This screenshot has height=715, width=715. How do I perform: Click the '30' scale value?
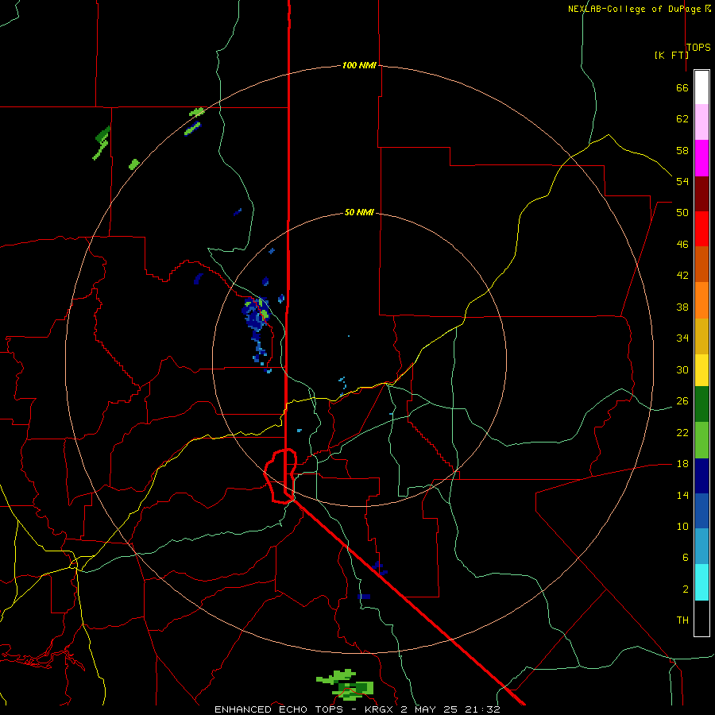[682, 369]
